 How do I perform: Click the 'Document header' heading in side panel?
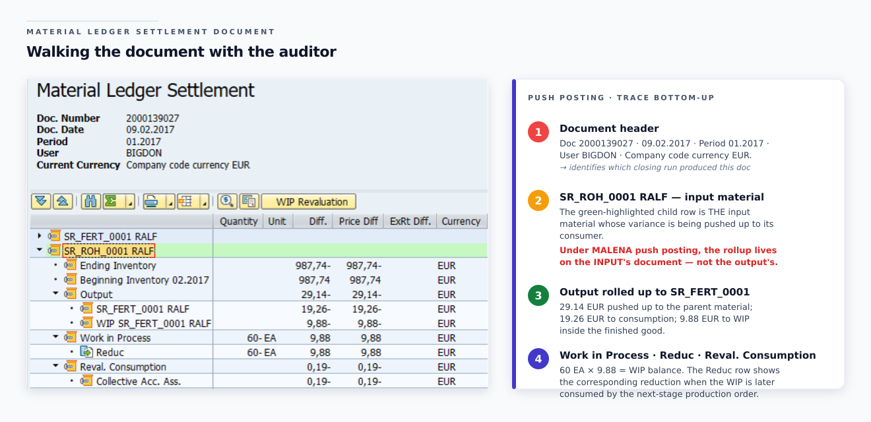[x=609, y=129]
